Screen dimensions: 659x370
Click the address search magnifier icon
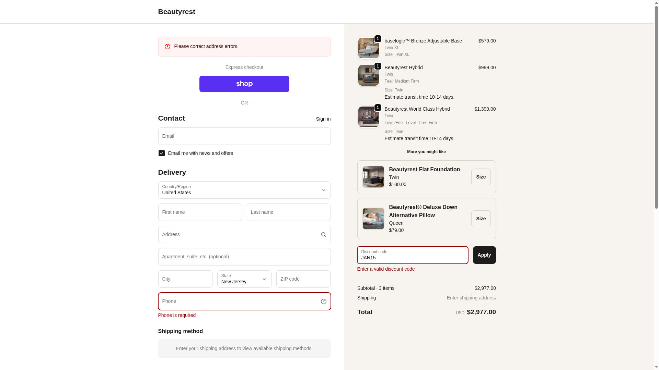tap(323, 235)
